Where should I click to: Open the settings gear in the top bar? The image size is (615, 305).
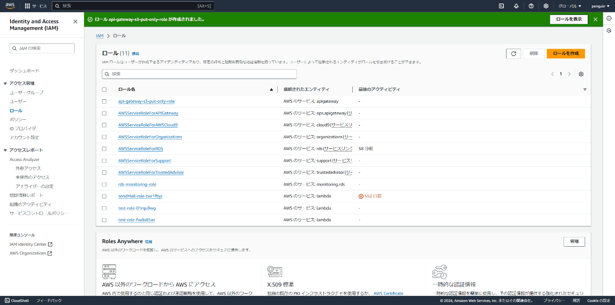click(546, 6)
